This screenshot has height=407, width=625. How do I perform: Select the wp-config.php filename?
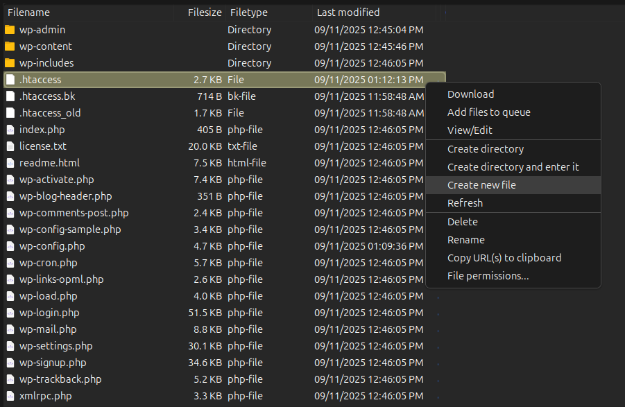coord(52,247)
